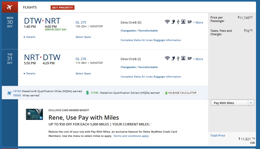Click the Wi-Fi icon for flight DL 275

pos(167,22)
